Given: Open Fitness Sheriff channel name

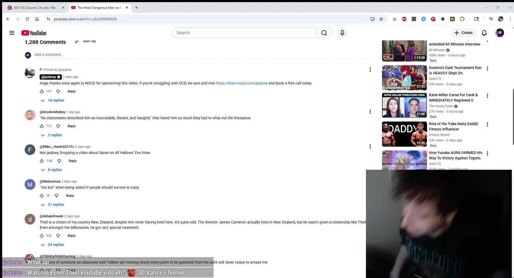Looking at the screenshot, I should click(439, 135).
